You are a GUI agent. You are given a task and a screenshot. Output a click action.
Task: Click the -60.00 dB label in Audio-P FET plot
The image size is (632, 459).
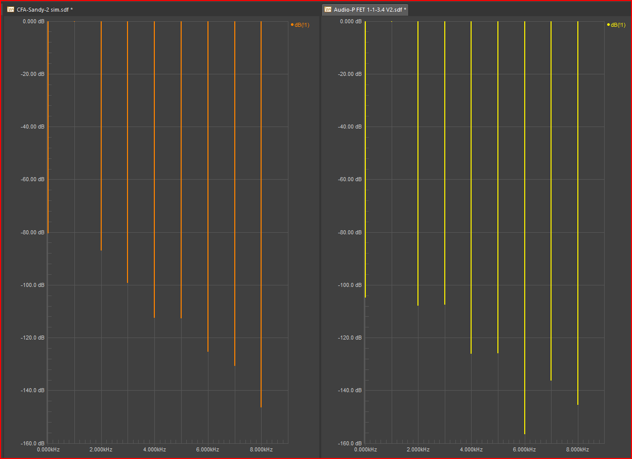coord(349,179)
